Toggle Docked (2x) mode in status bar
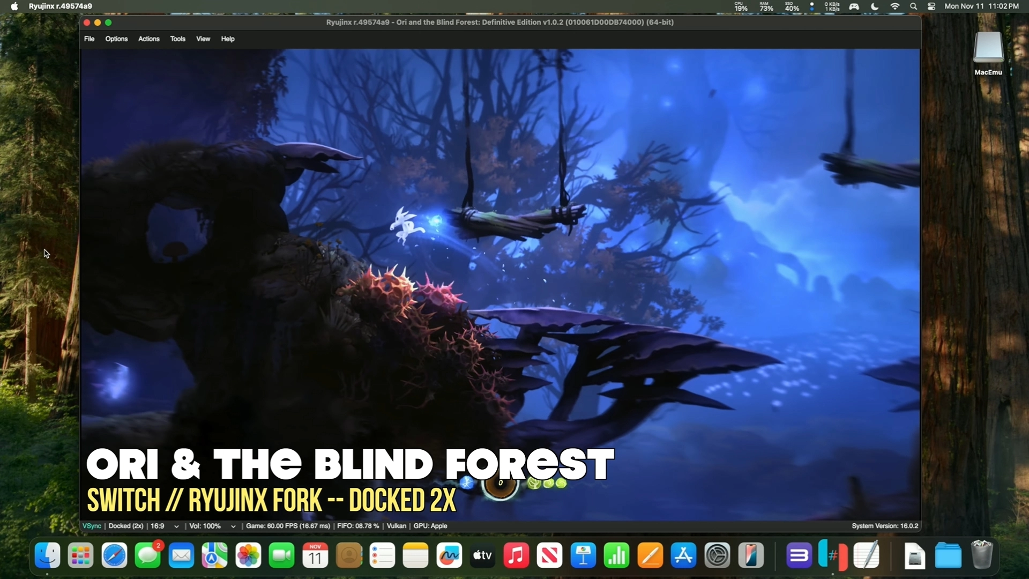Viewport: 1029px width, 579px height. pyautogui.click(x=126, y=526)
